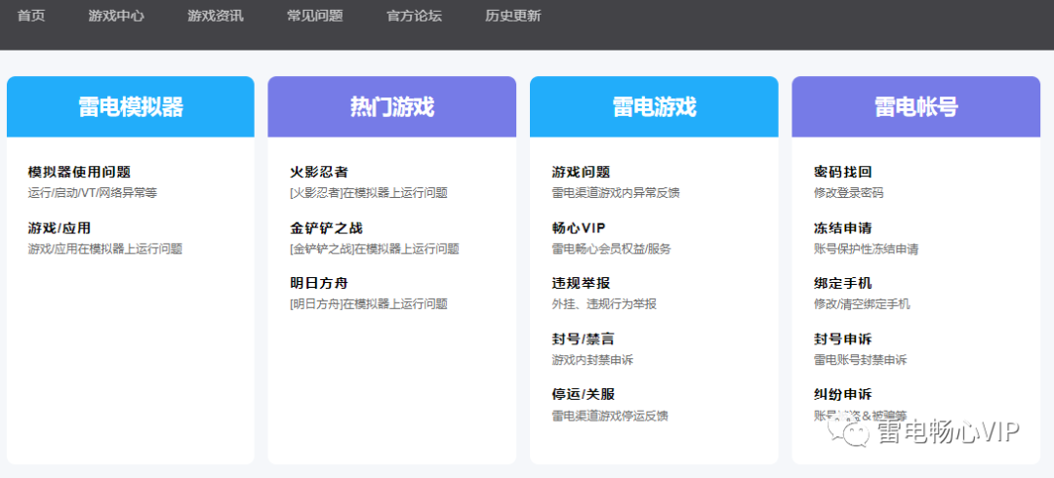Open 冻结申请 account topic
1054x478 pixels.
point(843,228)
